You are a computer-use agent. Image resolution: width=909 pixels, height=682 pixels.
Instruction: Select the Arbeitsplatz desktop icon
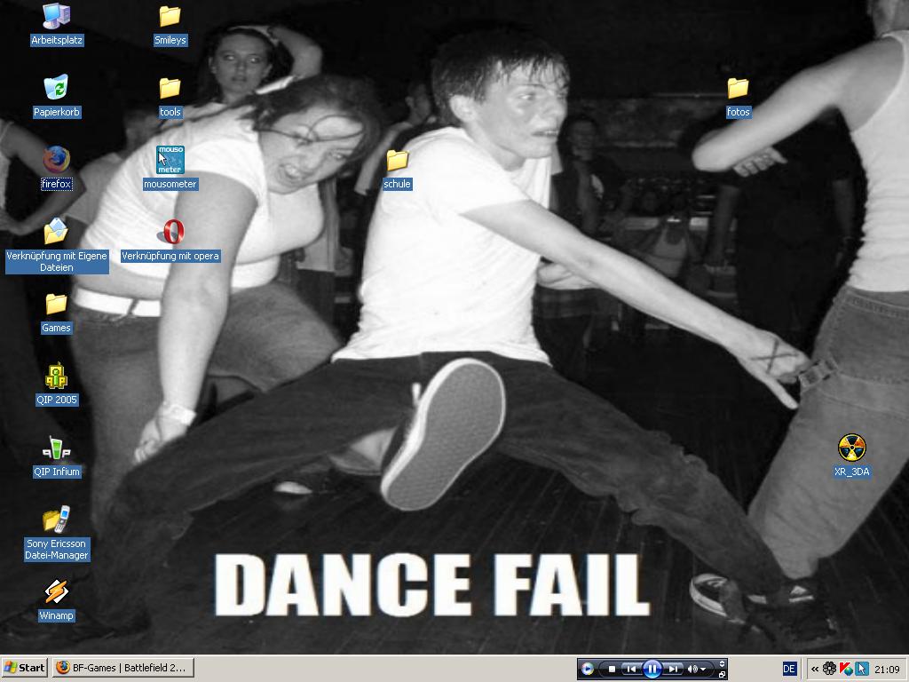pos(56,16)
